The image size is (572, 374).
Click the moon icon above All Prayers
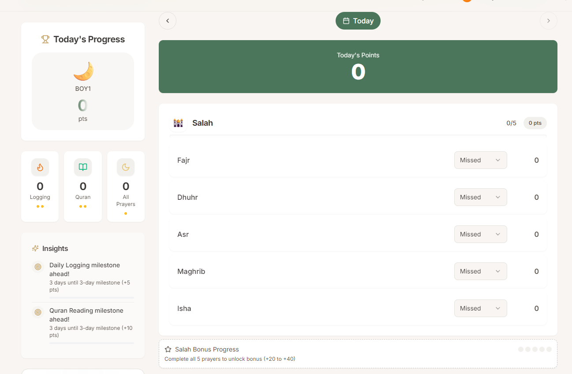(x=126, y=167)
